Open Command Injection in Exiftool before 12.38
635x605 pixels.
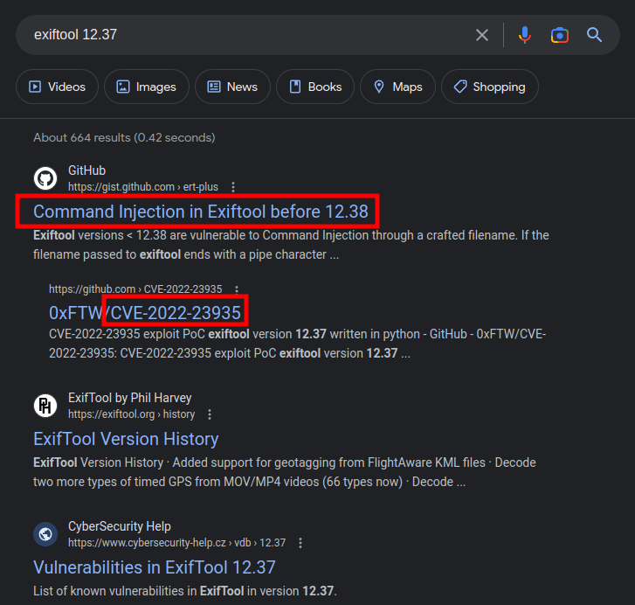coord(200,212)
